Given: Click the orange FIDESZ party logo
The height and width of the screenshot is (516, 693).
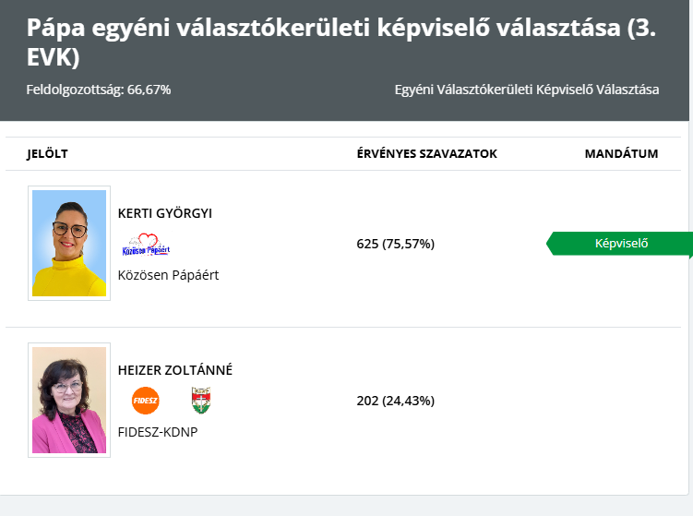Looking at the screenshot, I should click(146, 401).
